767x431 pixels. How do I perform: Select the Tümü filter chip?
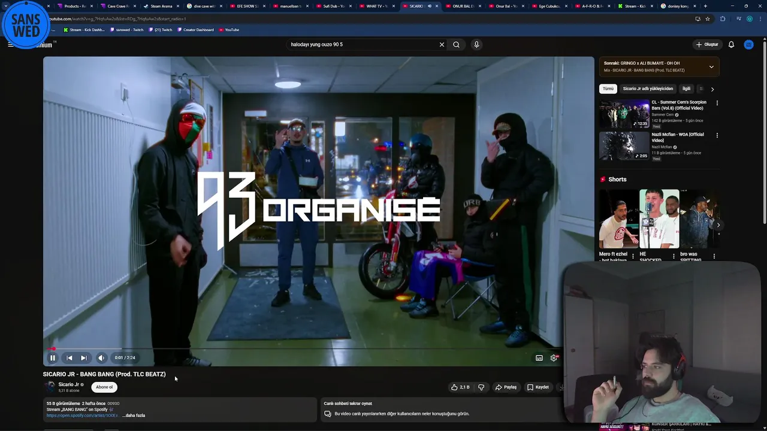click(608, 89)
